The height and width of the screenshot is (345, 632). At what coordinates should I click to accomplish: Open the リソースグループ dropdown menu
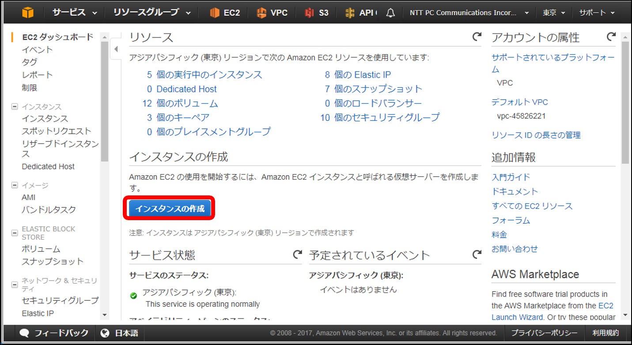(152, 13)
